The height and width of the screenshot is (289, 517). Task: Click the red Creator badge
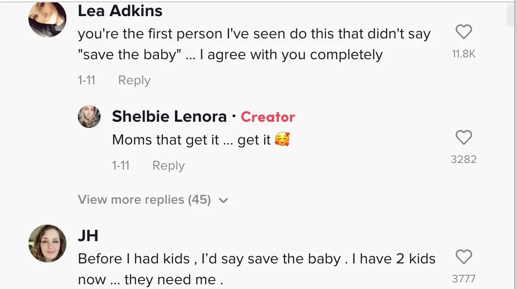[x=268, y=117]
